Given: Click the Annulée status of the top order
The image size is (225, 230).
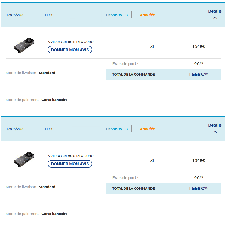Looking at the screenshot, I should tap(147, 15).
